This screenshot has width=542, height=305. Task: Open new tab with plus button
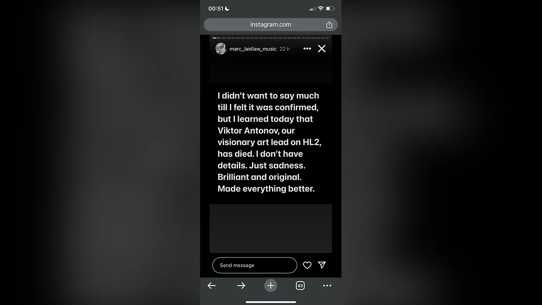[271, 286]
